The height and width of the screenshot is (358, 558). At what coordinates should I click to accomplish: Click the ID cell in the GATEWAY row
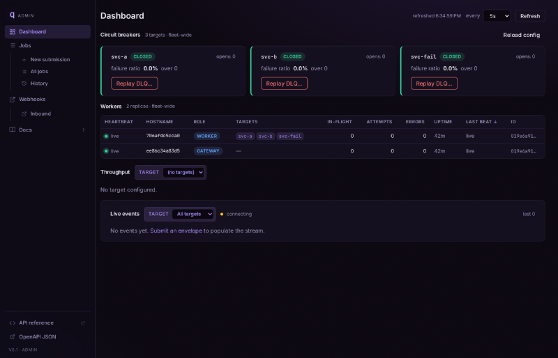[524, 151]
